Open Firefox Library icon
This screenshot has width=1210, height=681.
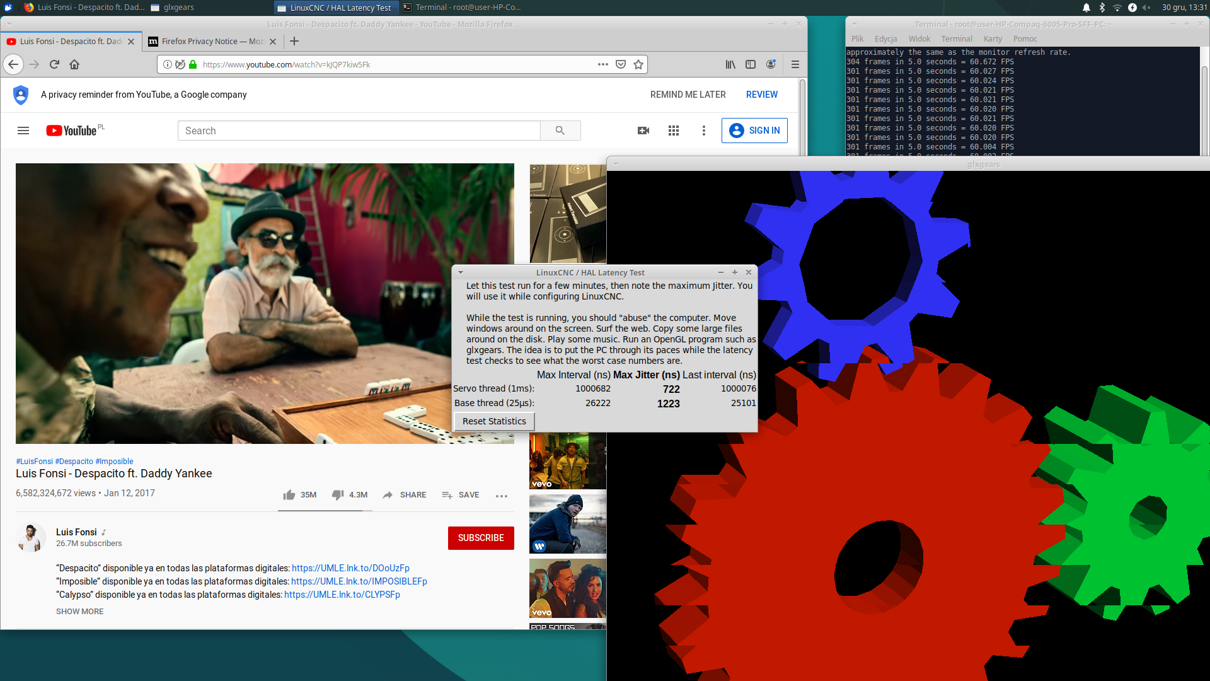tap(730, 64)
